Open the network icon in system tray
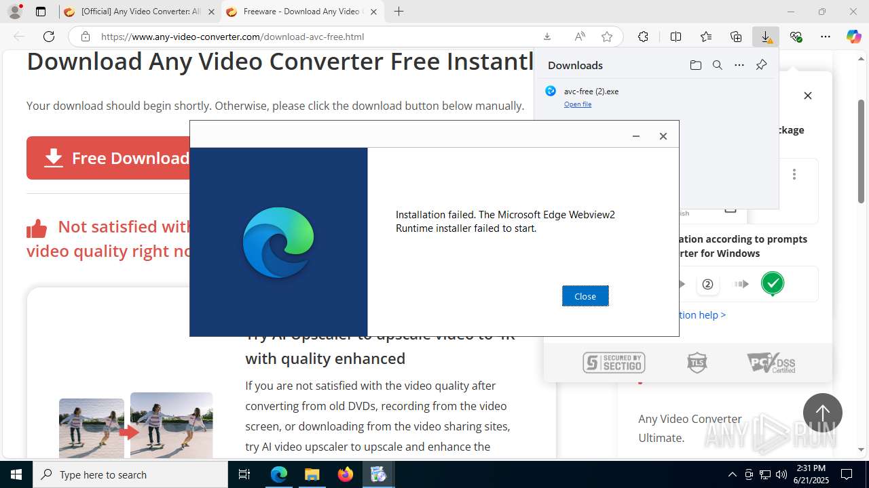 tap(765, 474)
